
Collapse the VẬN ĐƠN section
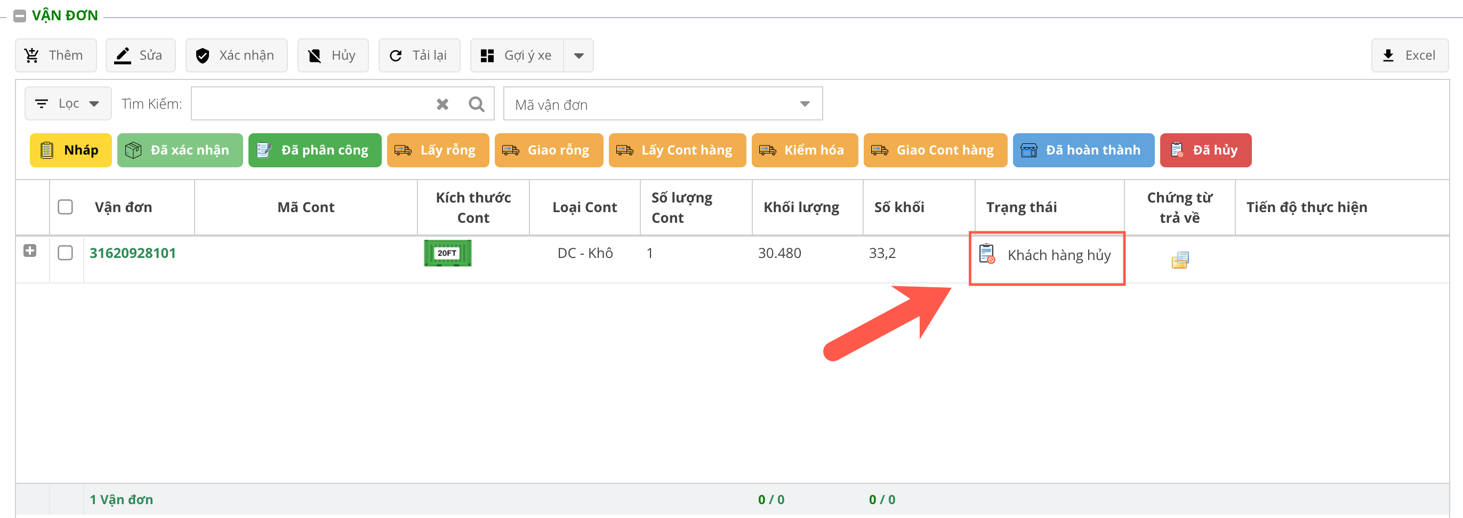click(19, 16)
